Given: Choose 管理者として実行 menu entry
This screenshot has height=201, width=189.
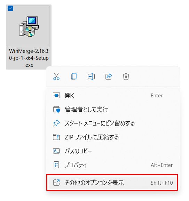Looking at the screenshot, I should tap(112, 109).
